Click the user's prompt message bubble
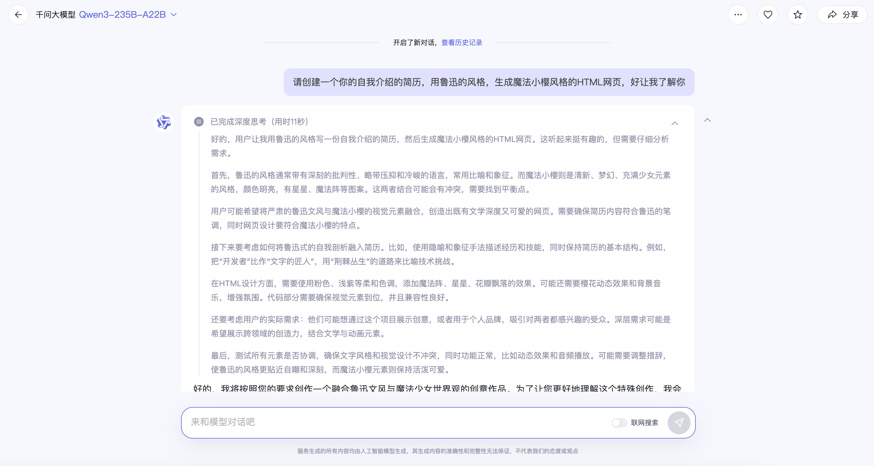Image resolution: width=874 pixels, height=466 pixels. coord(489,82)
